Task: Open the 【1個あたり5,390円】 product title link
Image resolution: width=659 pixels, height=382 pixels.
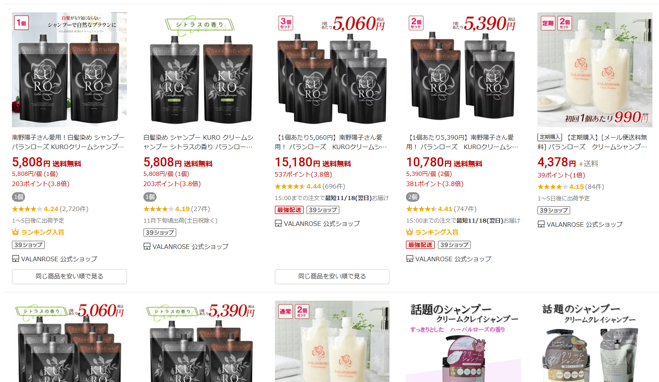Action: 462,142
